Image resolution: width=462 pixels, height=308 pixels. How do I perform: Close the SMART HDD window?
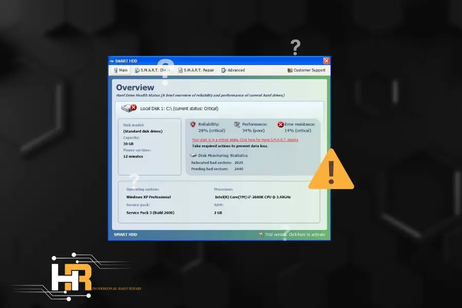[x=326, y=61]
